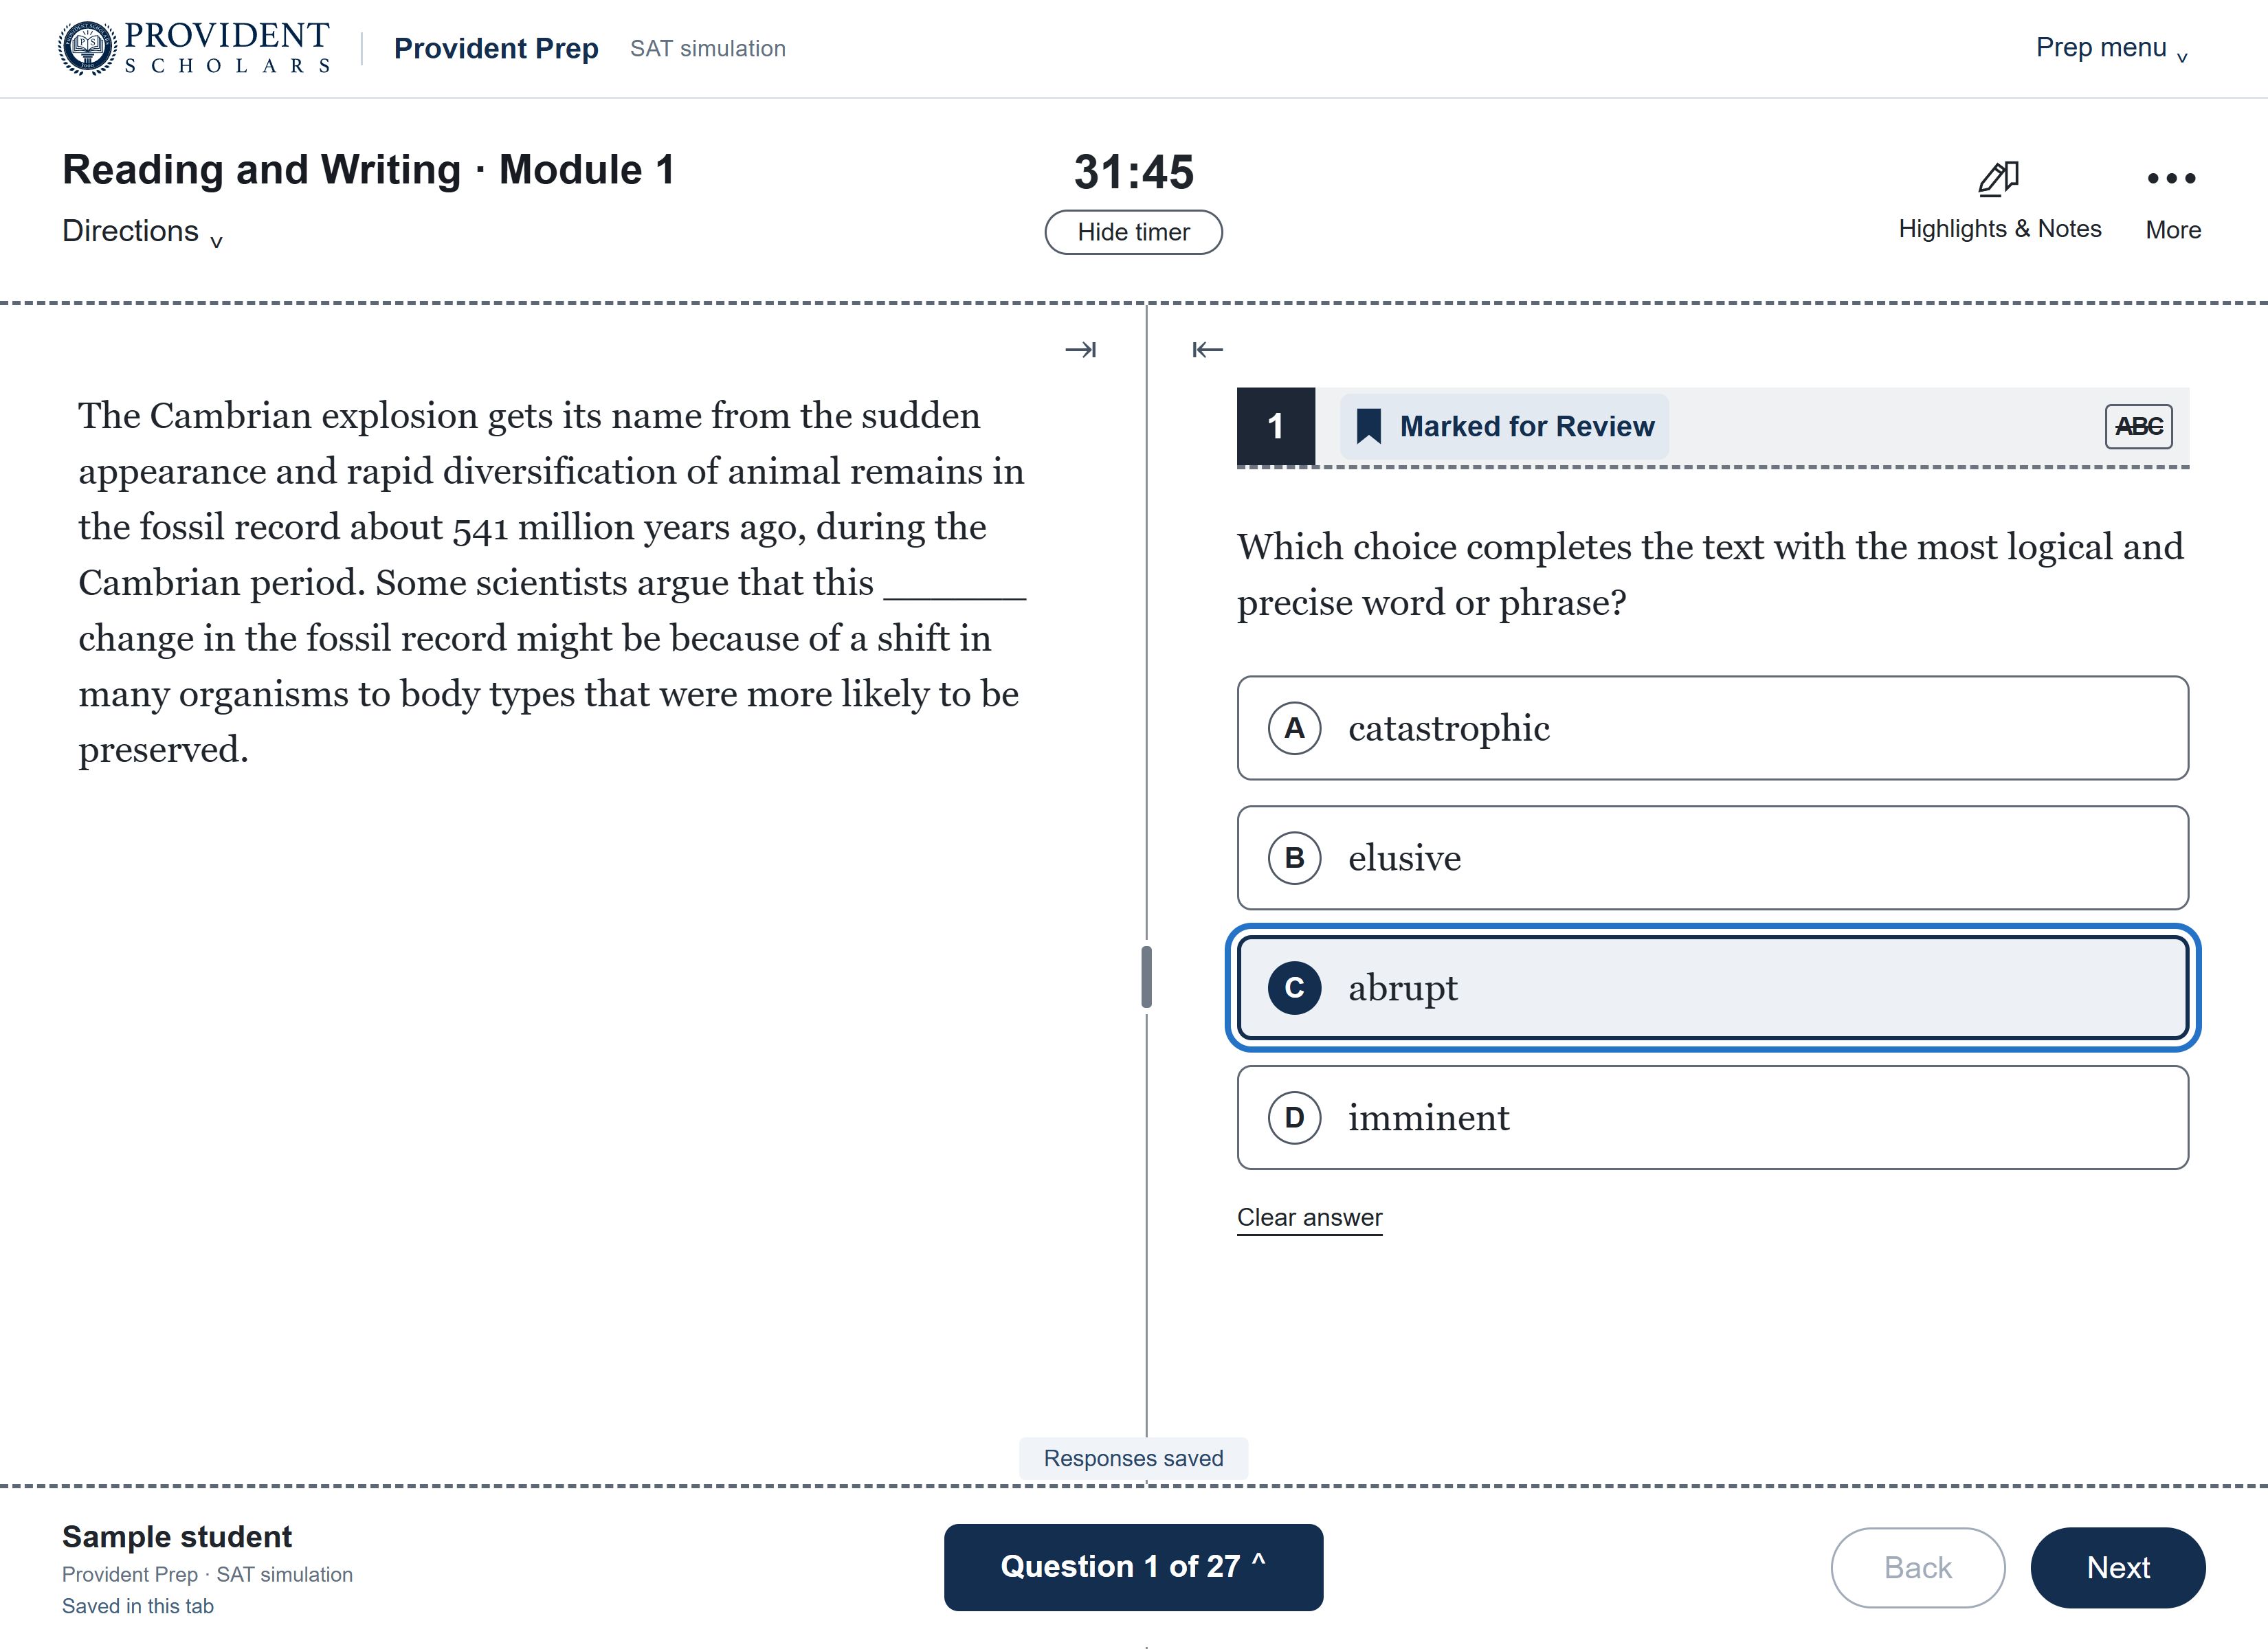This screenshot has height=1649, width=2268.
Task: Click the Sample student name
Action: (177, 1537)
